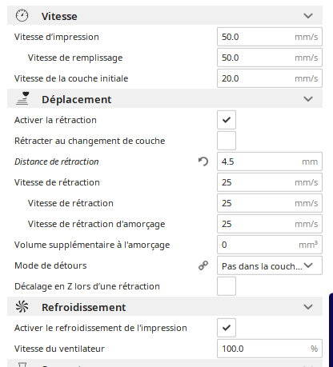
Task: Click the fan icon beside Refroidissement
Action: click(22, 307)
